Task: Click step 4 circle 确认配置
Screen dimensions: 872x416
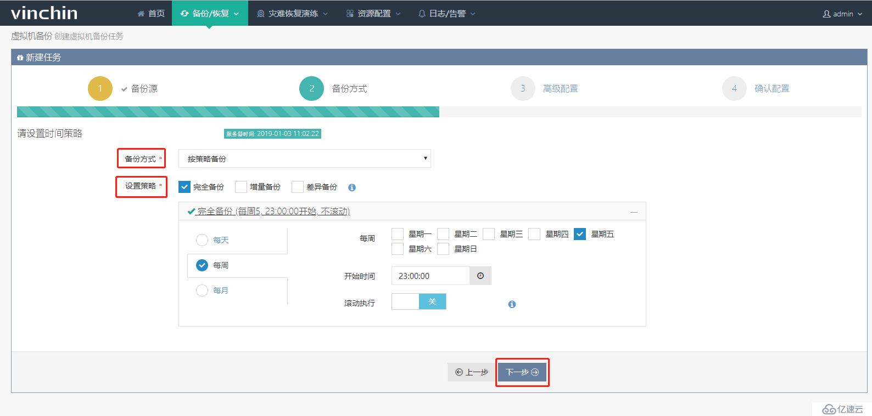Action: [x=734, y=88]
